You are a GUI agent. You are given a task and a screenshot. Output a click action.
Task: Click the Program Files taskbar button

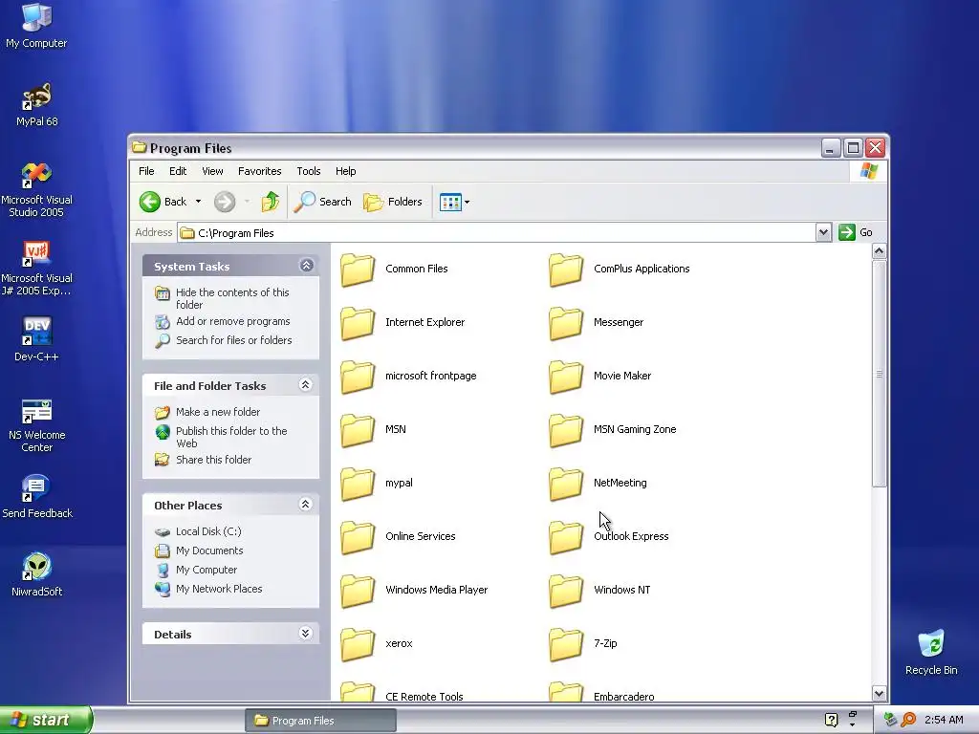coord(320,721)
